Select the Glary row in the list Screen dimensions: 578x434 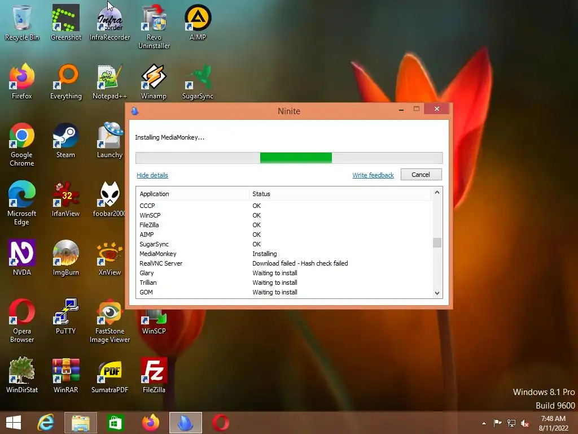[284, 273]
